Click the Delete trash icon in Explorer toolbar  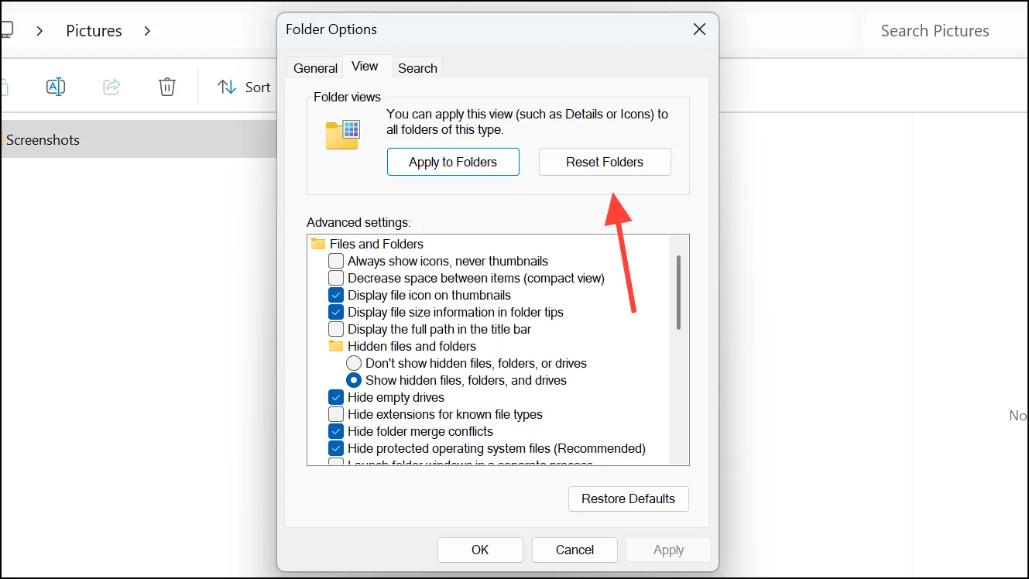point(167,87)
